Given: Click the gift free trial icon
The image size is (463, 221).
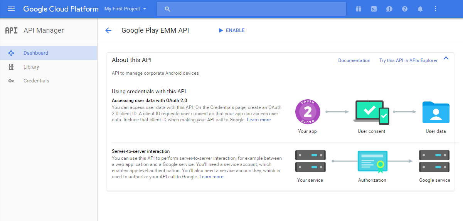Looking at the screenshot, I should [359, 9].
